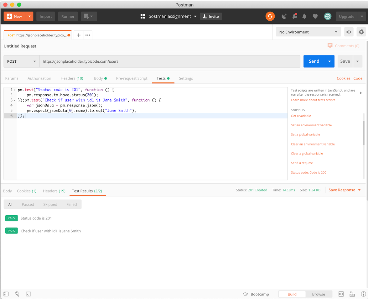Click the New button

[x=14, y=16]
